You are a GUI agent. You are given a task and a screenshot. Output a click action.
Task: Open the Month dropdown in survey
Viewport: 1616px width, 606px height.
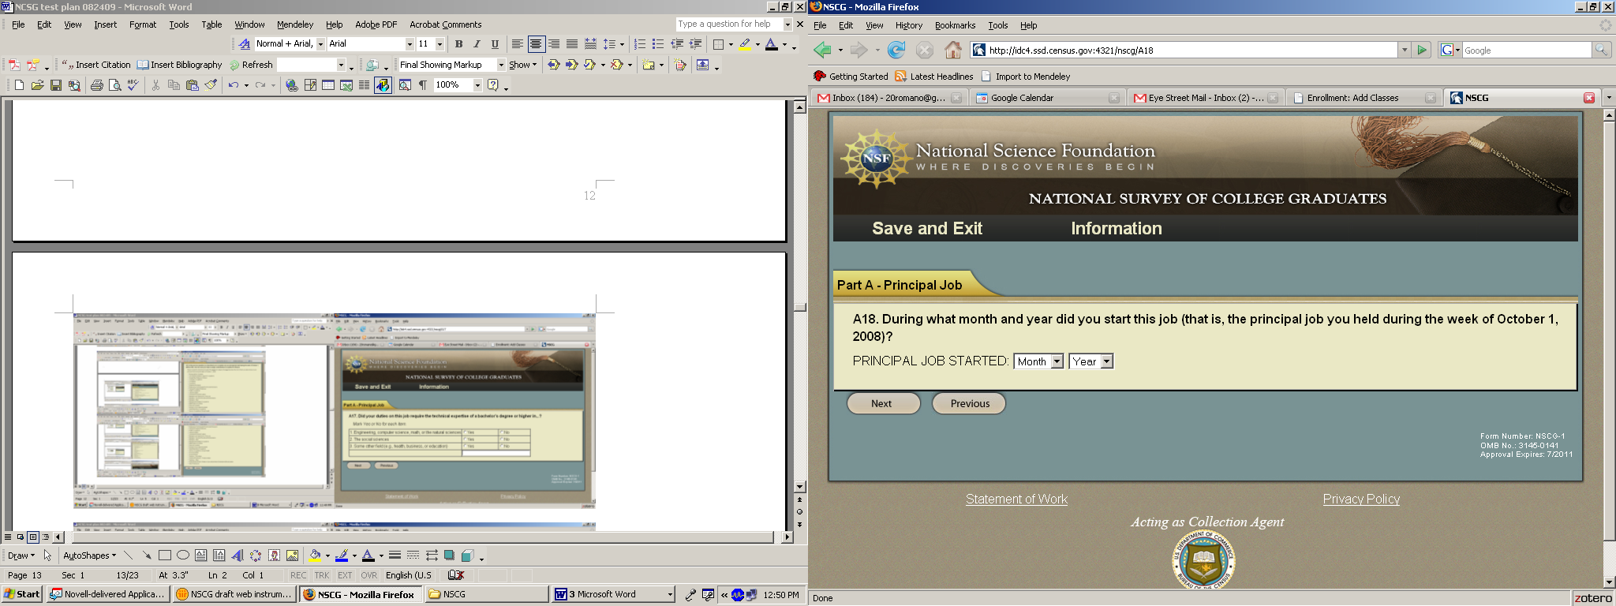[x=1038, y=361]
